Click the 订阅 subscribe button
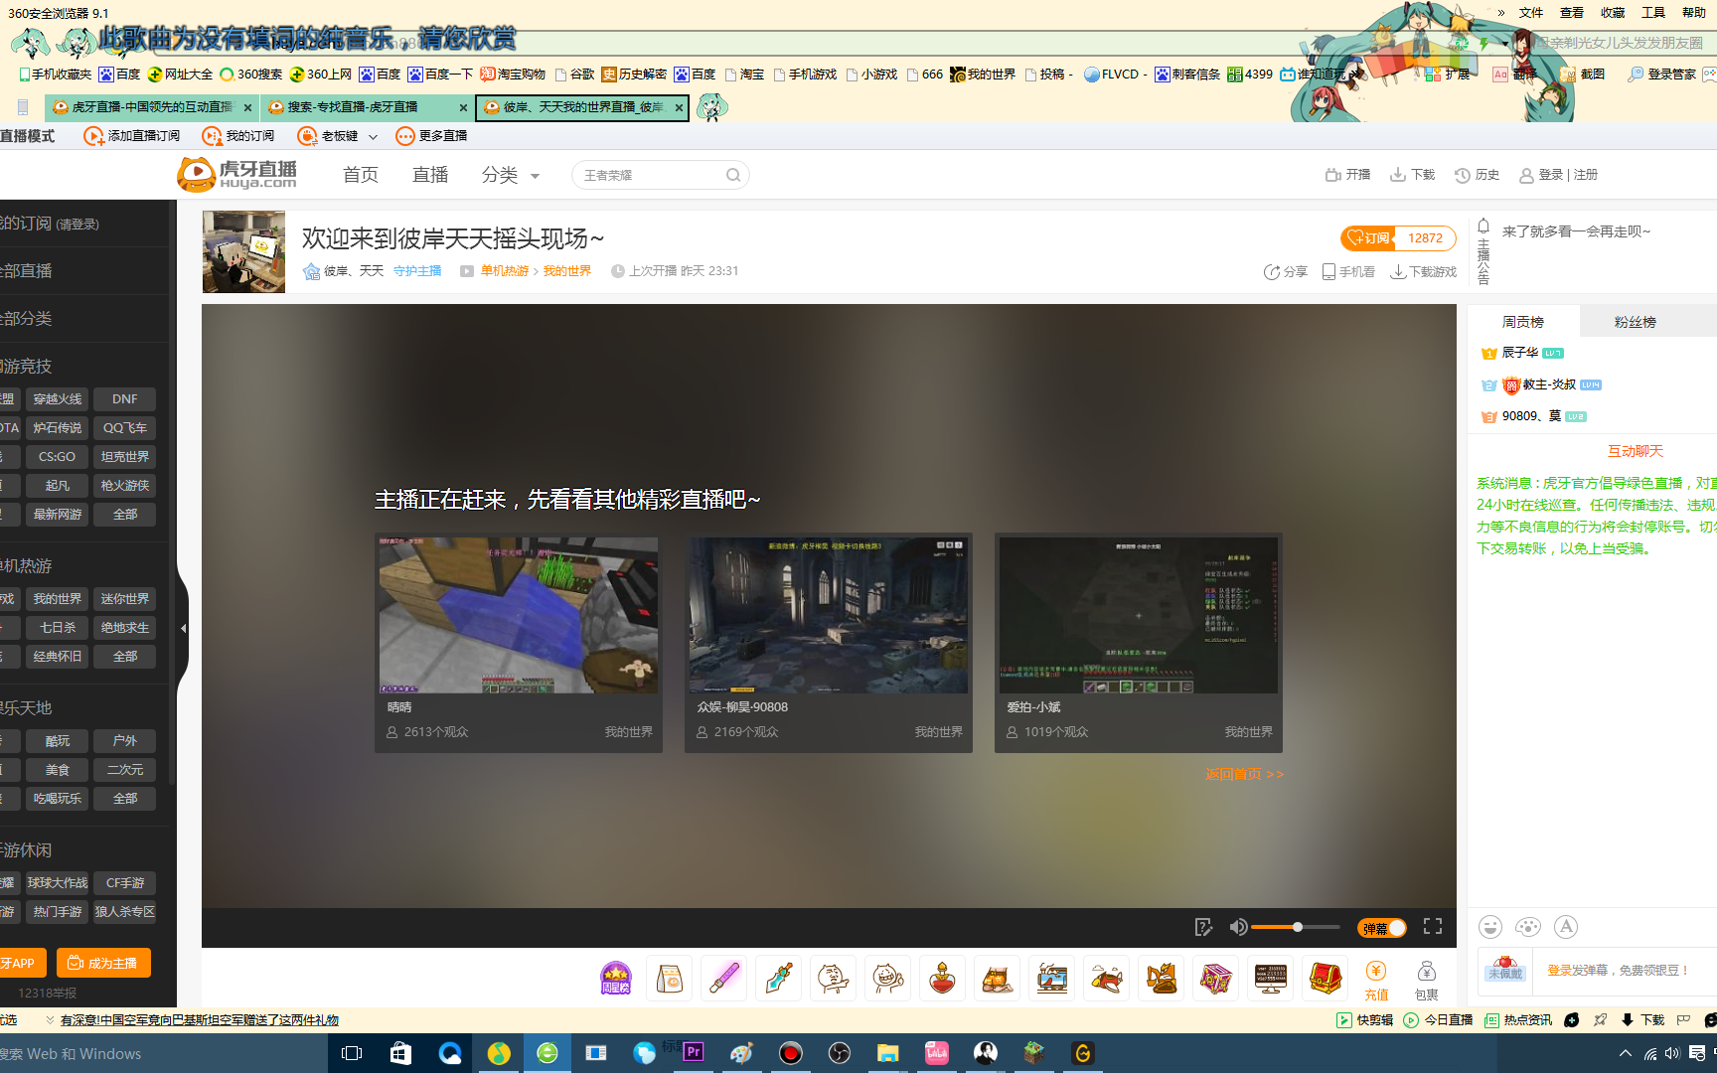The image size is (1717, 1073). click(x=1370, y=237)
